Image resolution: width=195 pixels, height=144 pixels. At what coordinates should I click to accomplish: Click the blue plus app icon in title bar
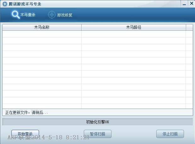click(5, 4)
